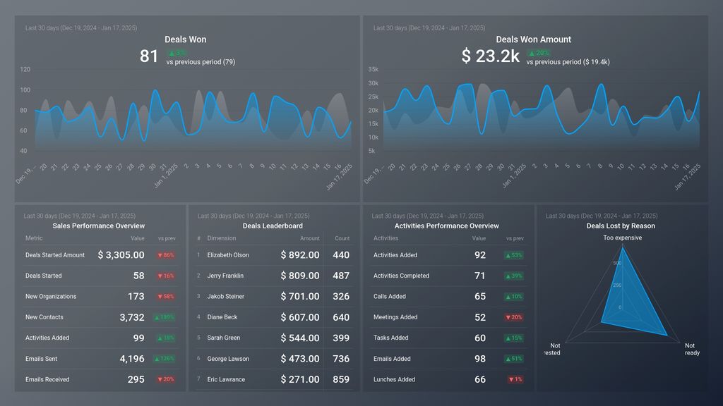Select the Deals Lost by Reason heading

tap(621, 226)
